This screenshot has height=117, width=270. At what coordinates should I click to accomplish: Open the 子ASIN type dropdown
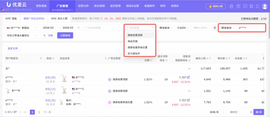tap(183, 28)
